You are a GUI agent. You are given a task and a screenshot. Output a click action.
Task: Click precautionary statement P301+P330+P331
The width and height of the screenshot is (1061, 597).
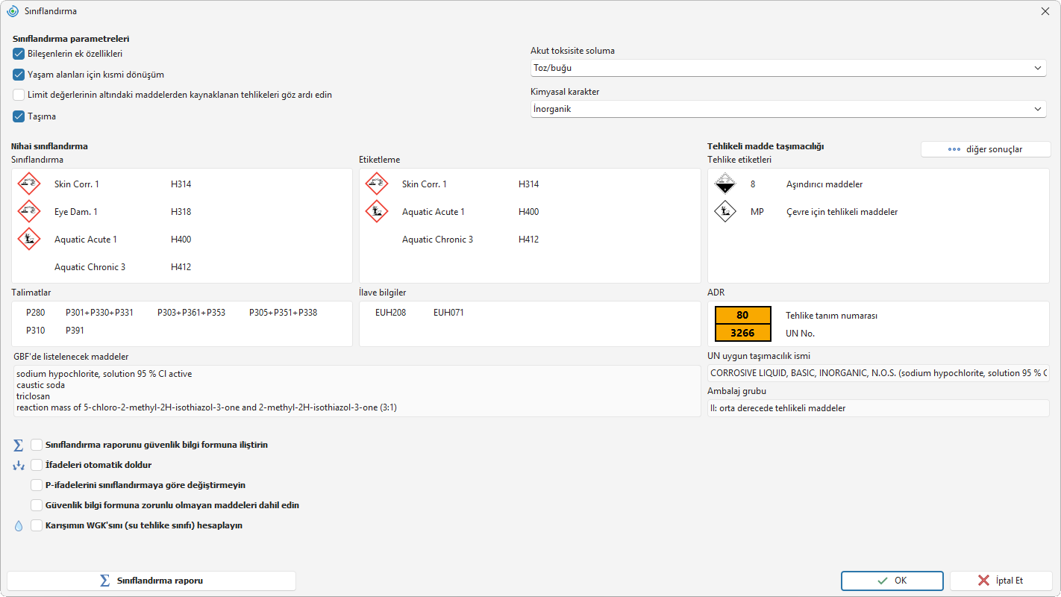point(99,313)
